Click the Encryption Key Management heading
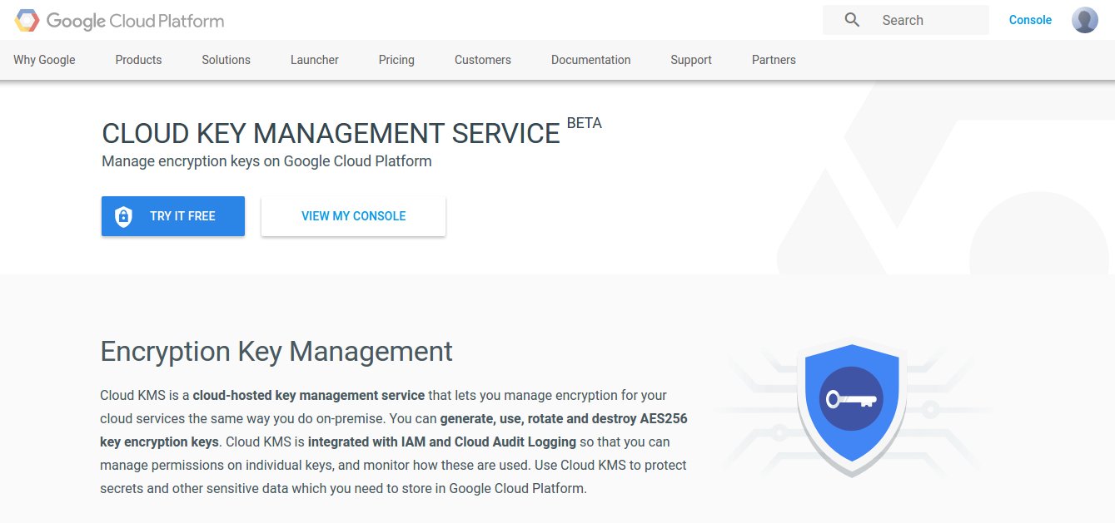This screenshot has width=1115, height=523. 276,351
